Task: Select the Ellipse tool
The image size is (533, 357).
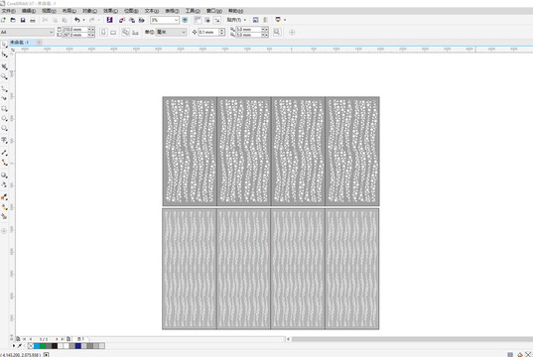Action: [4, 118]
